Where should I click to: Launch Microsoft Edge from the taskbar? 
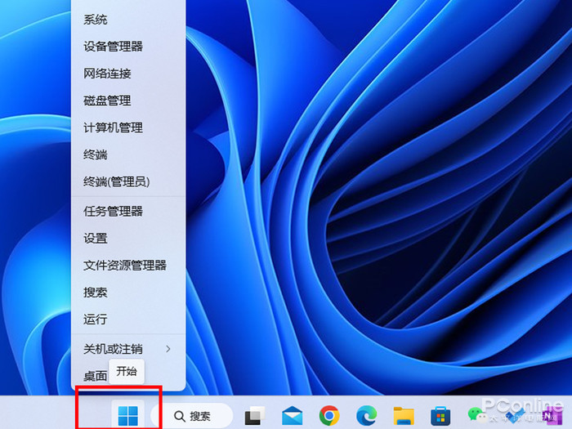click(x=366, y=415)
